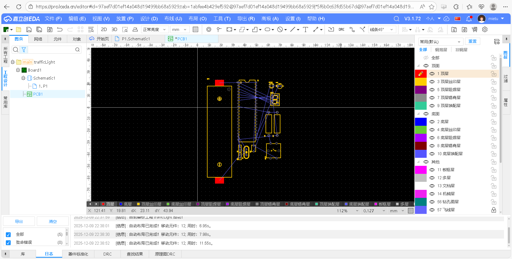The height and width of the screenshot is (259, 512).
Task: Toggle visibility of 1 顶层 layer
Action: click(432, 74)
